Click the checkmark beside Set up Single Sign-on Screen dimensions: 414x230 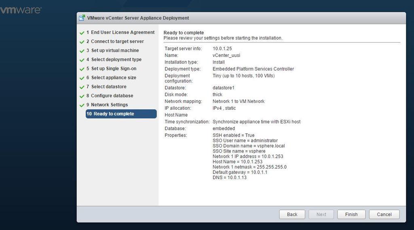(x=82, y=69)
